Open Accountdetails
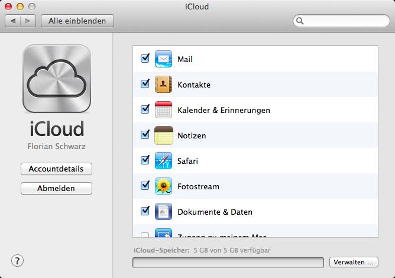The height and width of the screenshot is (278, 395). coord(56,169)
